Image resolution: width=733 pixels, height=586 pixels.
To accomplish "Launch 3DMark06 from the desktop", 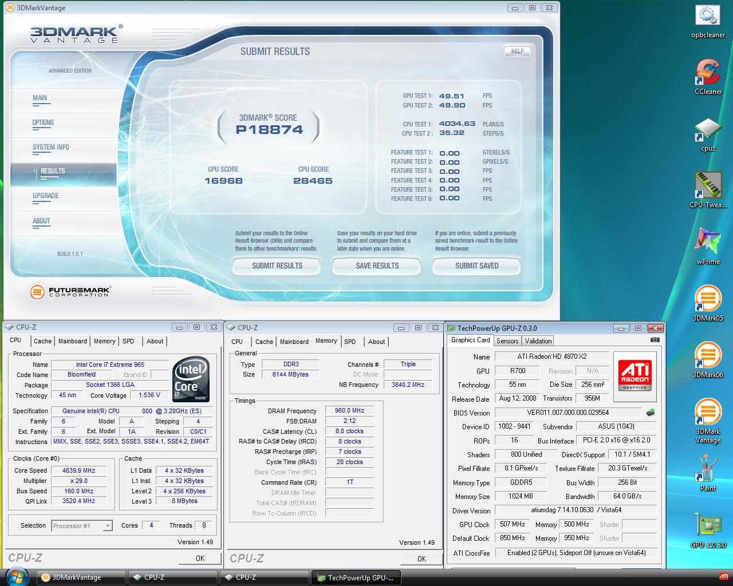I will click(708, 359).
